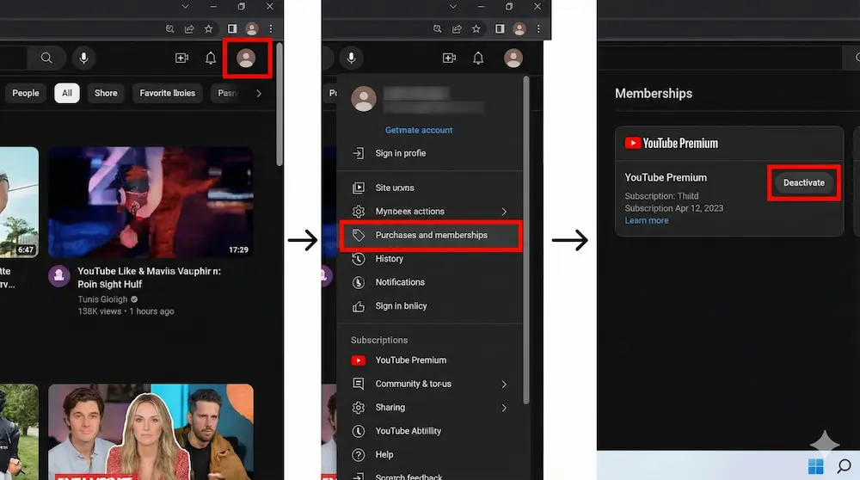Click next chips arrow after Pasn

(x=259, y=93)
